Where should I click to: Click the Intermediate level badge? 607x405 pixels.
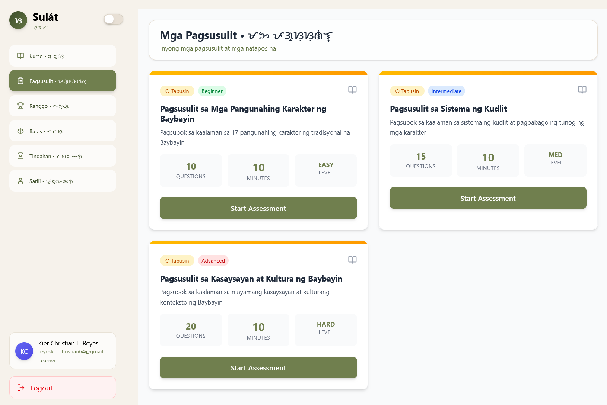(446, 91)
